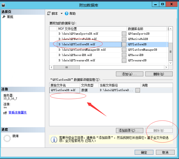Browse button for QPGameSportsDB.mdf row
The width and height of the screenshot is (179, 159).
[x=124, y=34]
